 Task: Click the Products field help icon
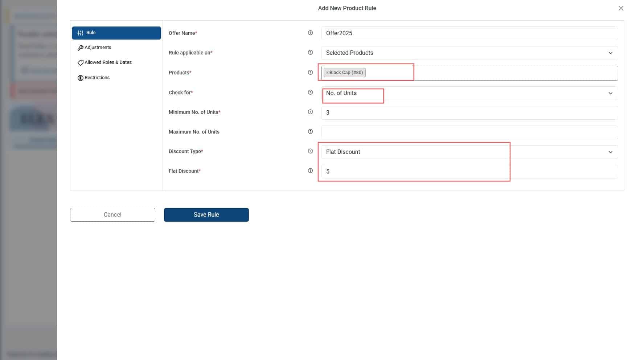[x=310, y=72]
